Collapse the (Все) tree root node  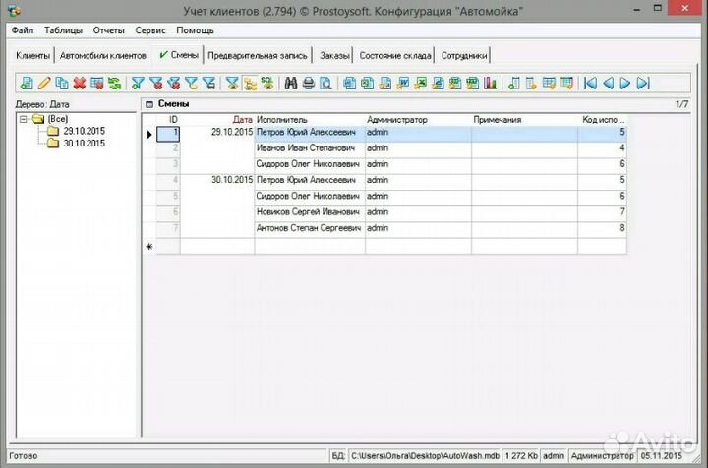24,119
